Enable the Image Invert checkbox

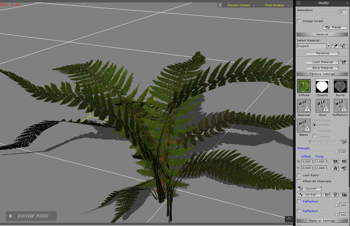click(299, 21)
